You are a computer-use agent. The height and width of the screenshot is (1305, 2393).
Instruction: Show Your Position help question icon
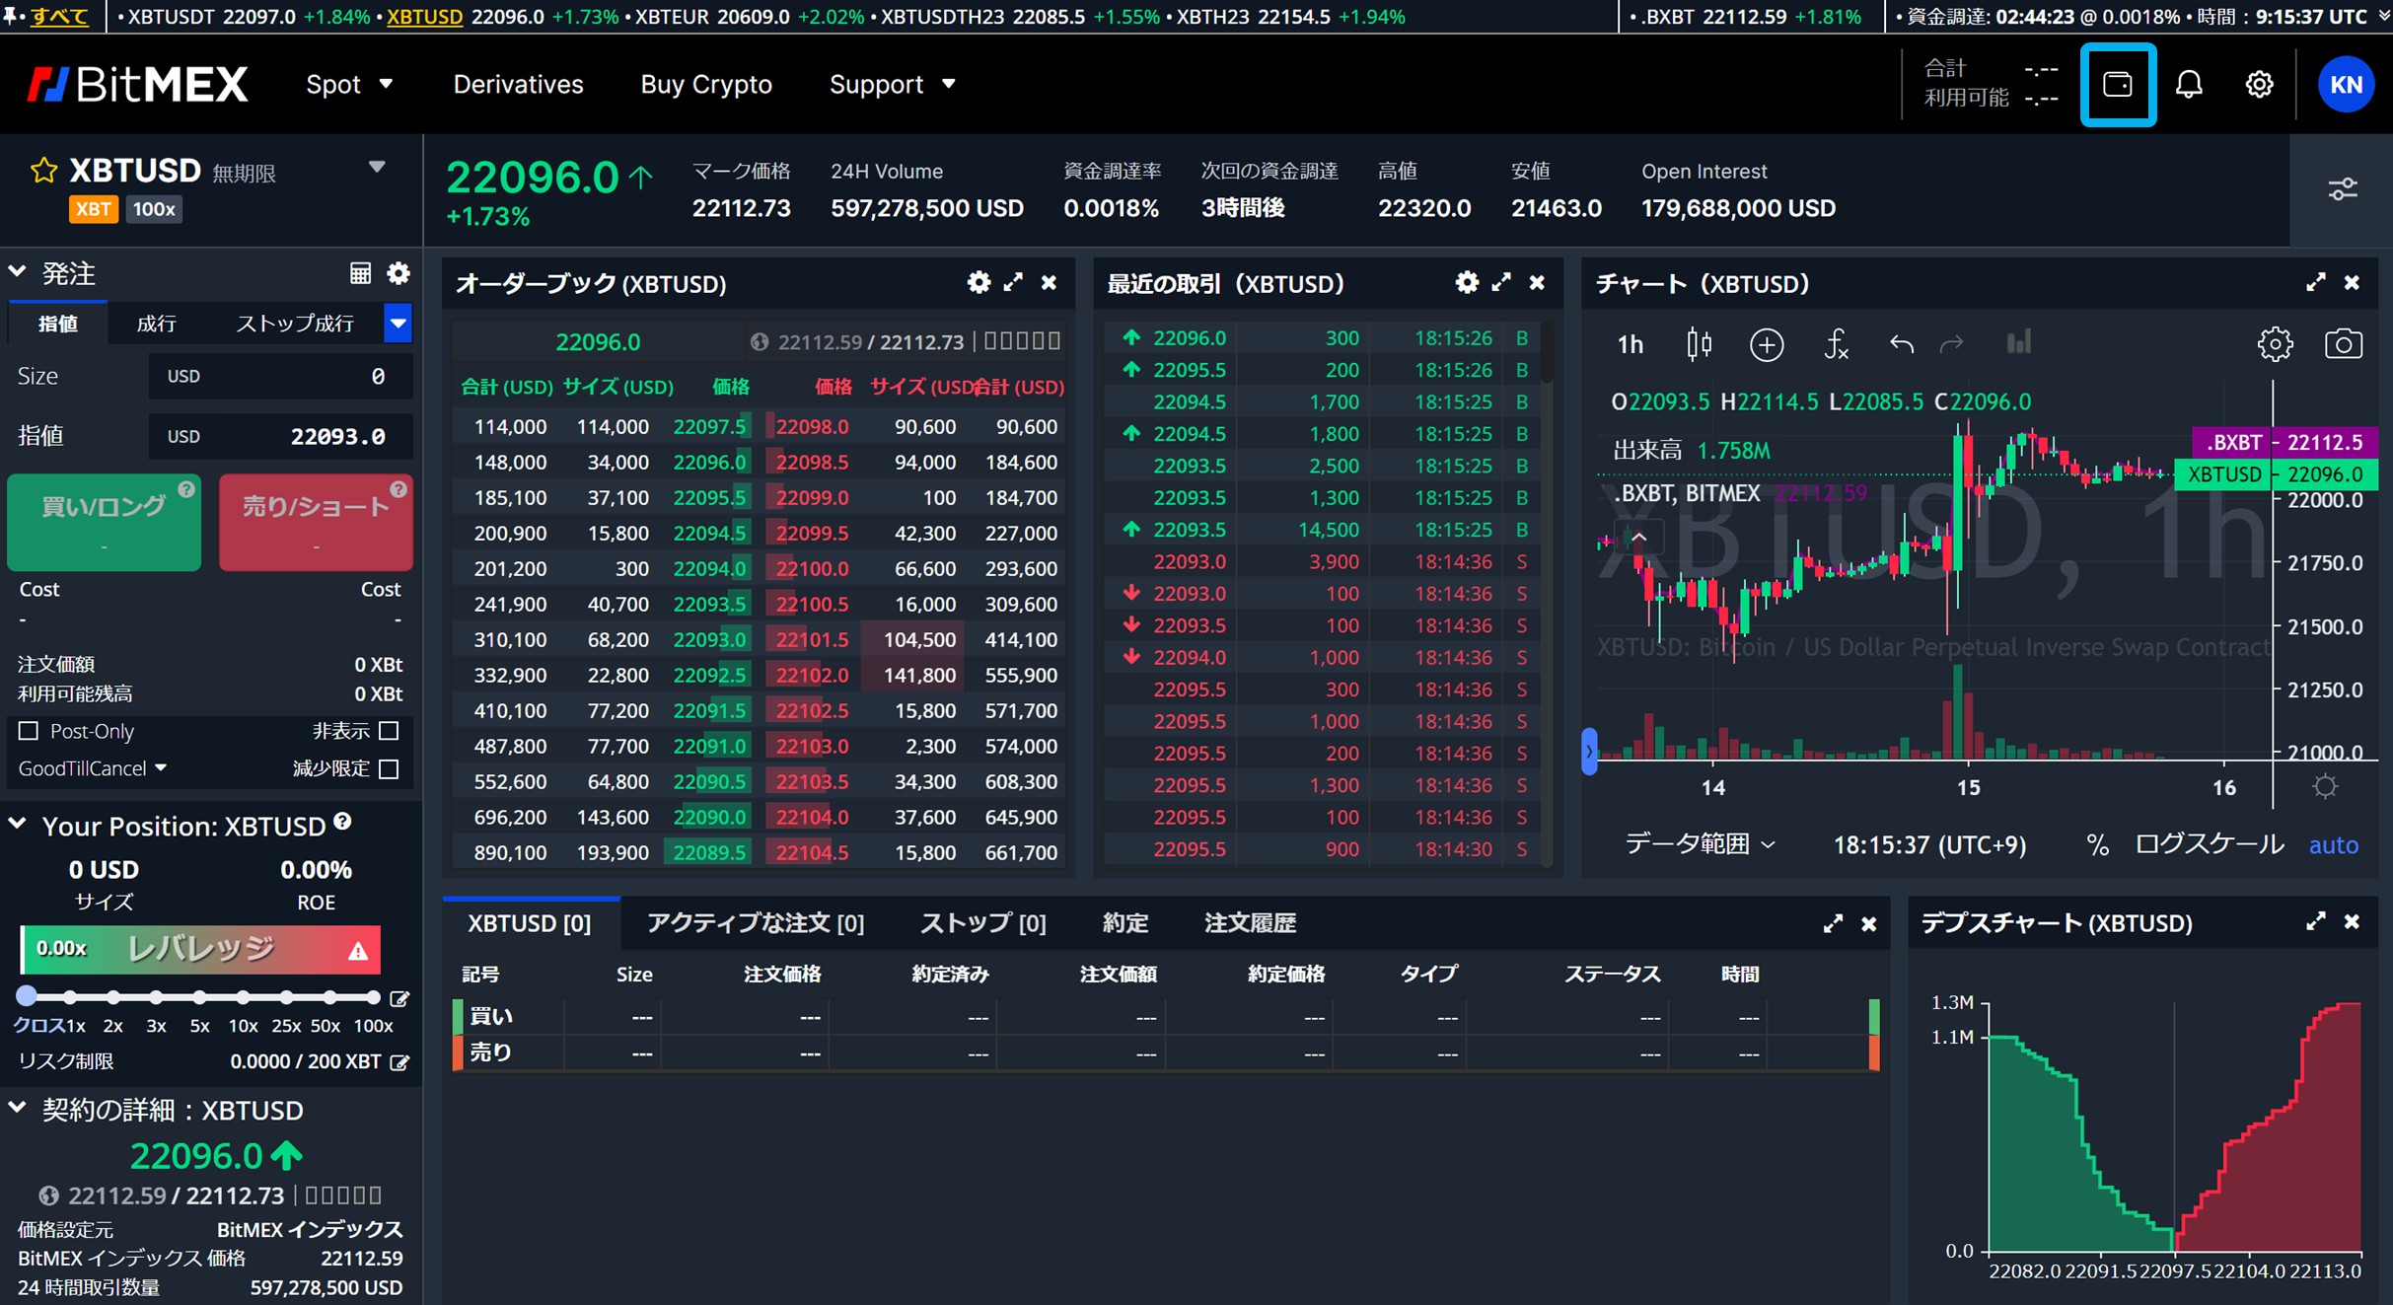tap(342, 822)
